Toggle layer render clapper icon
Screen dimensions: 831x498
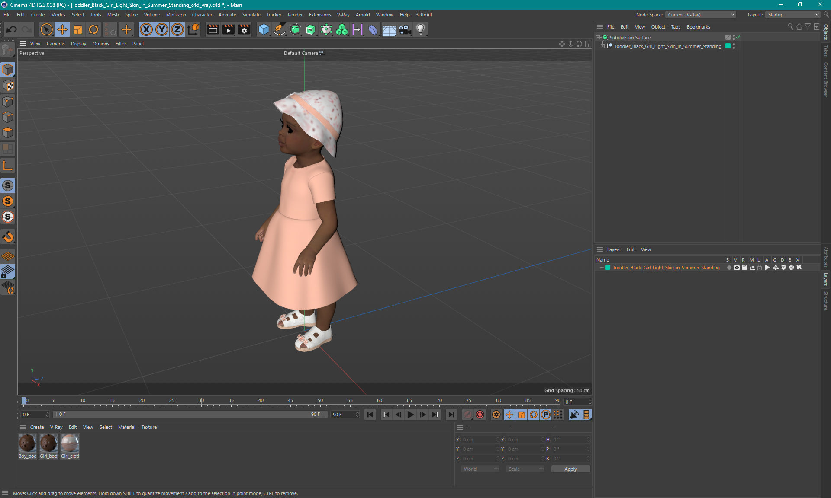[x=744, y=268]
